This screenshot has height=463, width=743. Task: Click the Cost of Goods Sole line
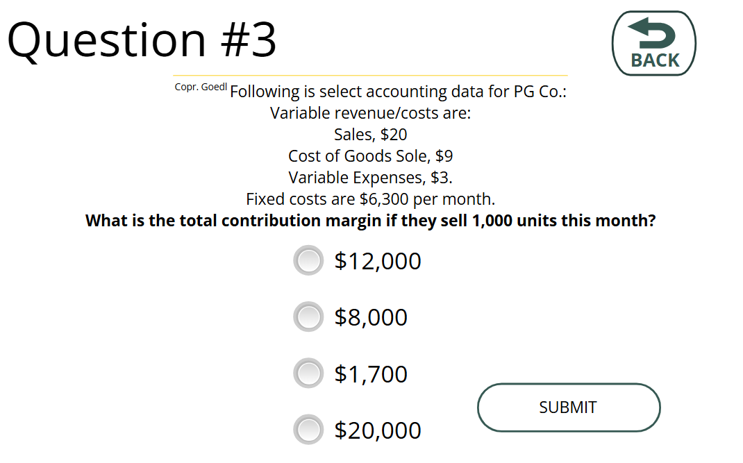(x=370, y=155)
